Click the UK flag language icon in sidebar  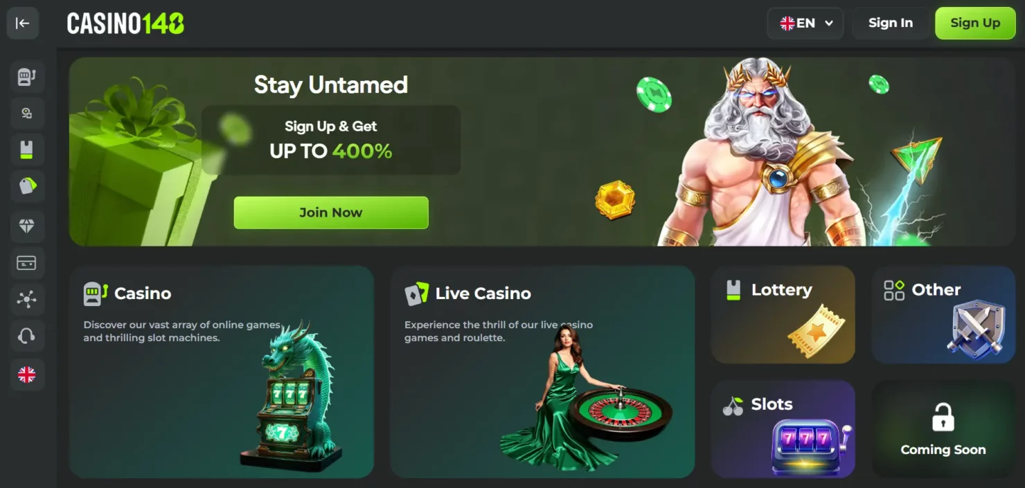point(27,374)
